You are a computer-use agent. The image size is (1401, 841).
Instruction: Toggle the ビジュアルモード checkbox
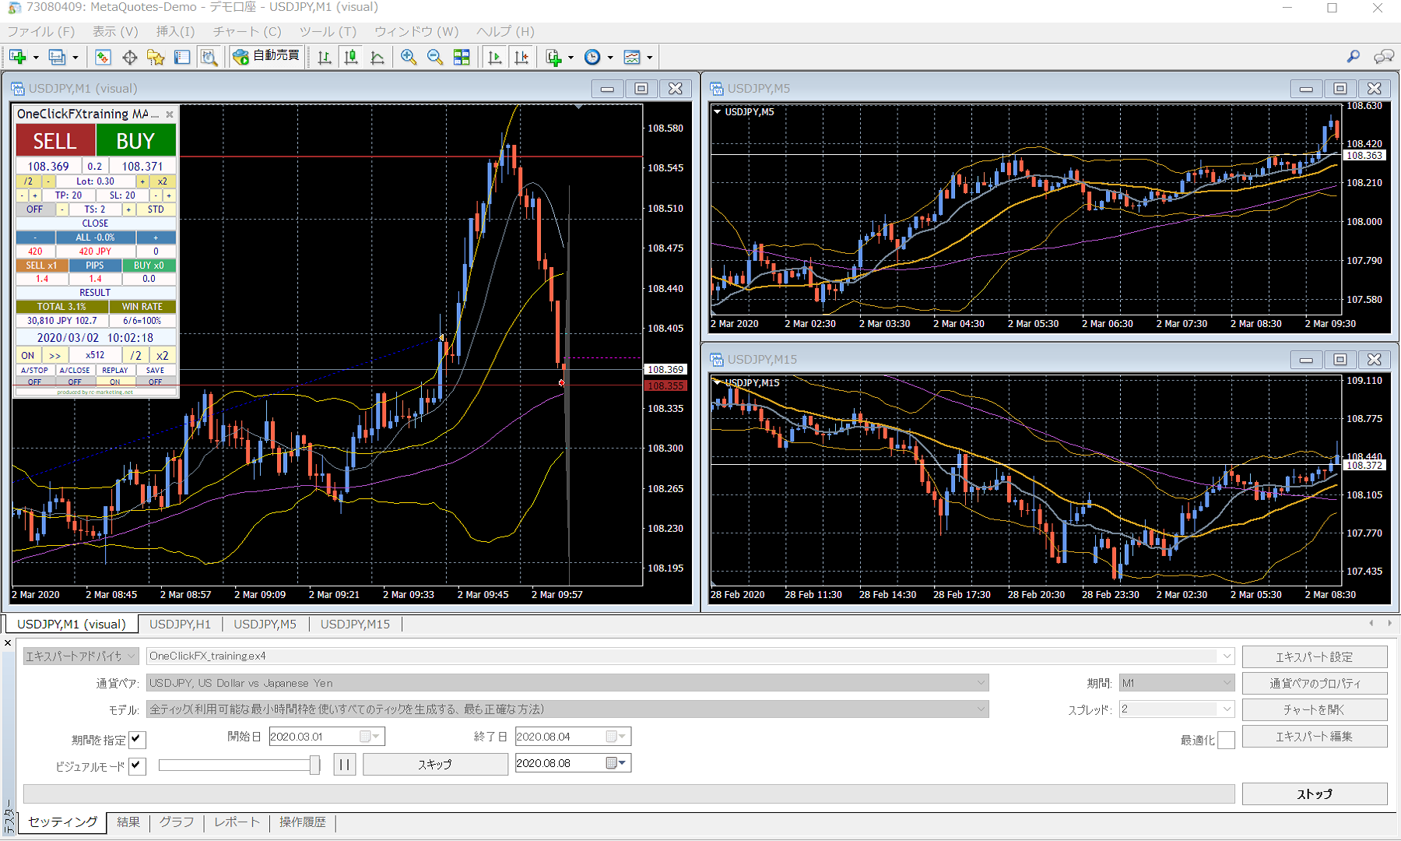pyautogui.click(x=137, y=765)
